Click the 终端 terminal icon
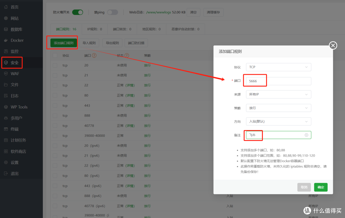Screen dimensions: 345x218 click(6, 129)
